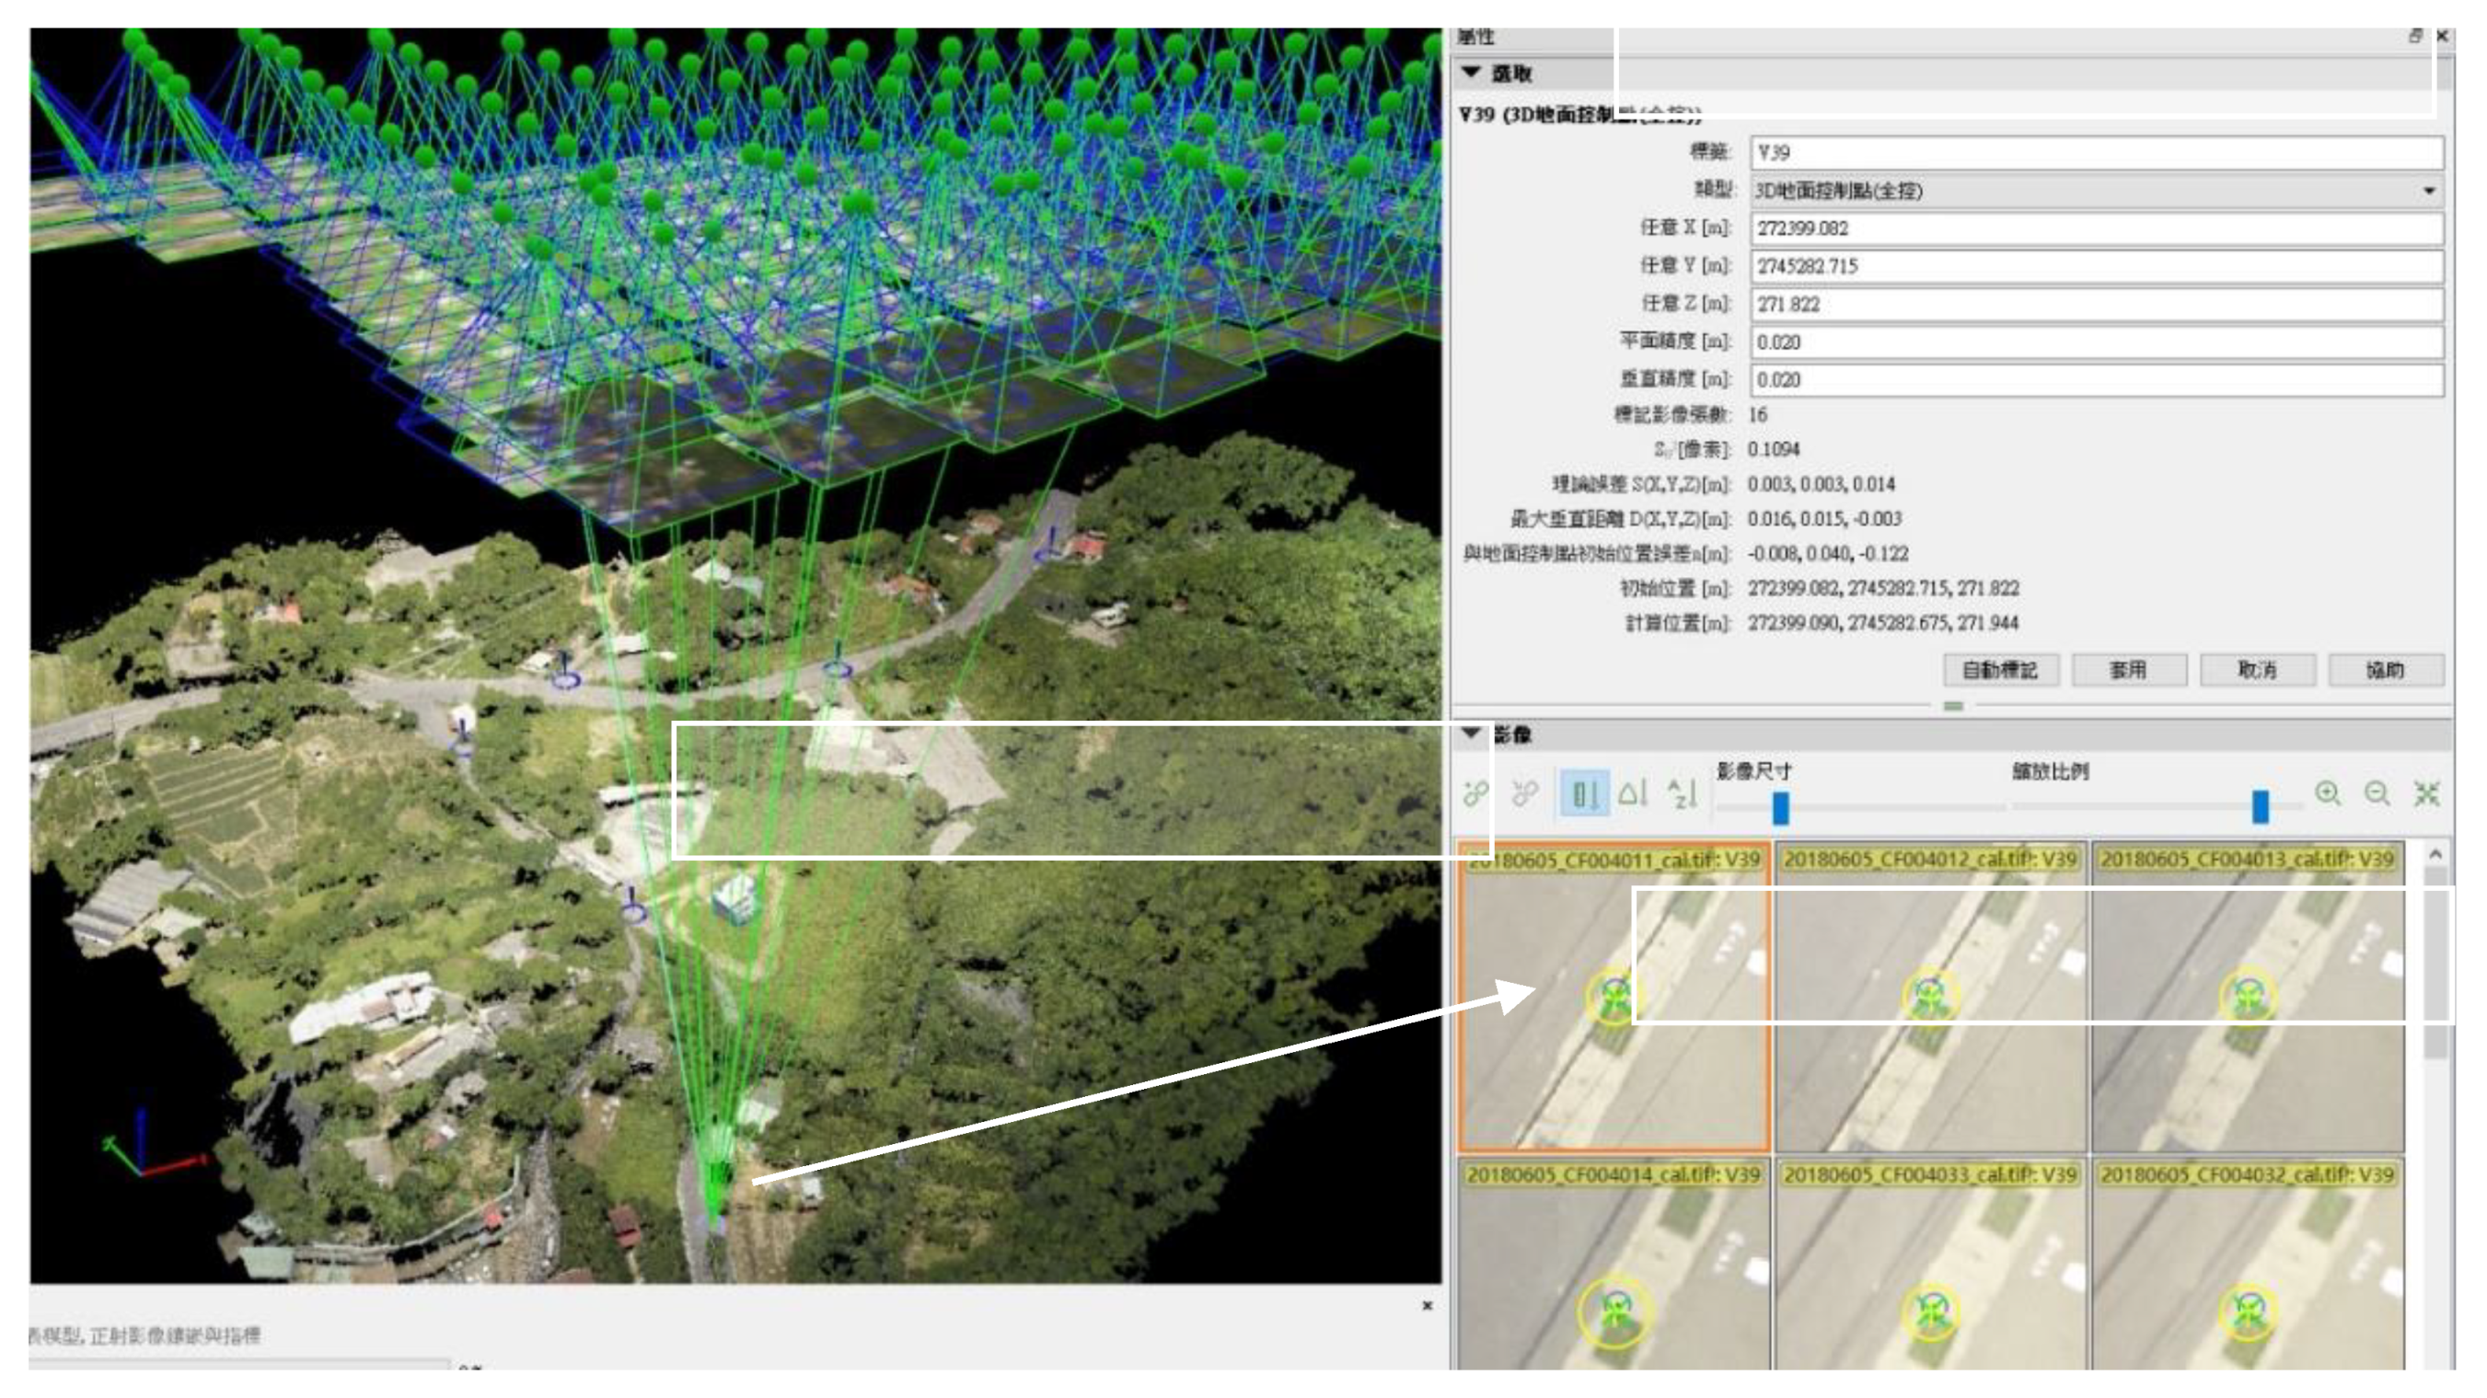Apply changes with the 套用 button
The height and width of the screenshot is (1398, 2487).
click(2129, 669)
